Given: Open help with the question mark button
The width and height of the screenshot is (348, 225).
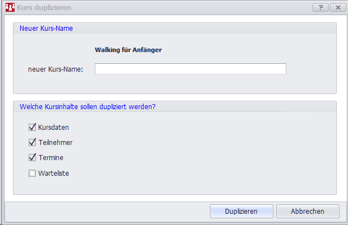Looking at the screenshot, I should coord(320,8).
